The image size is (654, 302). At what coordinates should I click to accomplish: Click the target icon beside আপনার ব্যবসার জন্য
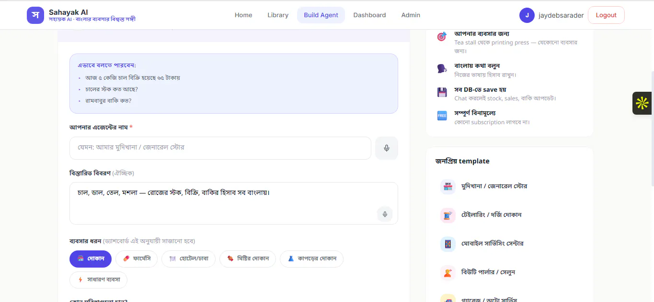pos(442,37)
